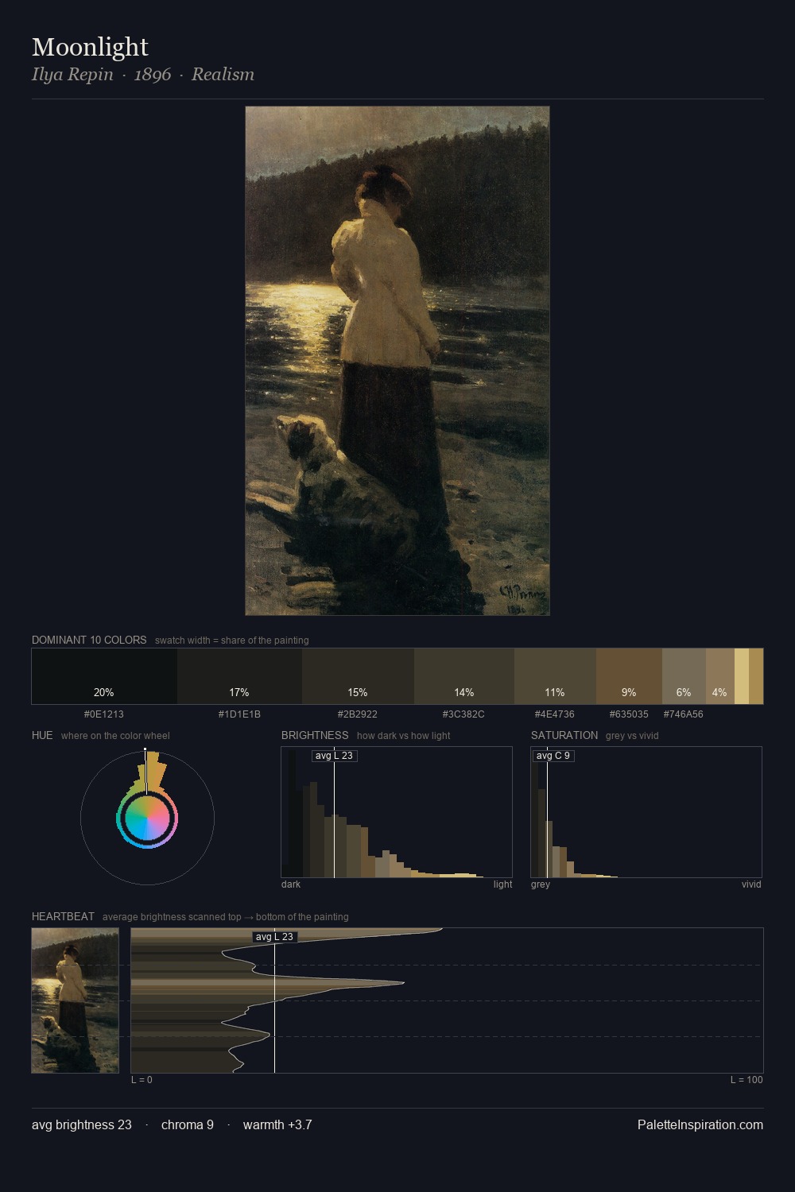The image size is (795, 1192).
Task: Click the hex label '#1D1E1B'
Action: pyautogui.click(x=239, y=714)
